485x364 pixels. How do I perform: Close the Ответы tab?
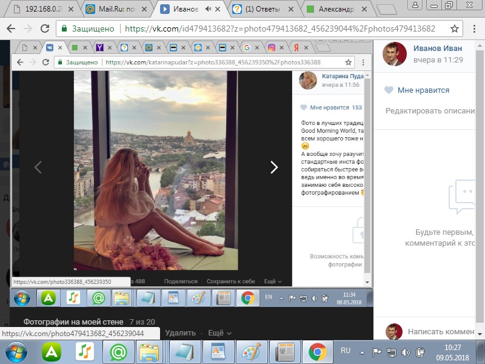[x=291, y=9]
